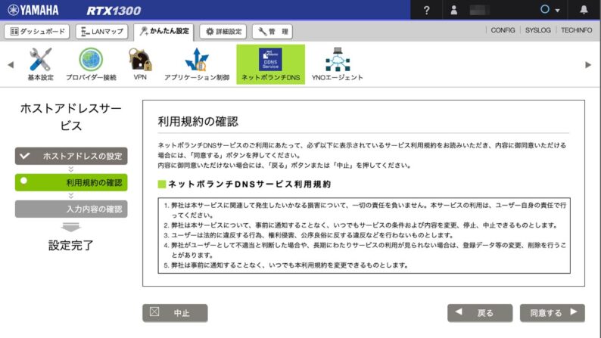Open the help question mark icon
This screenshot has height=338, width=601.
point(426,11)
